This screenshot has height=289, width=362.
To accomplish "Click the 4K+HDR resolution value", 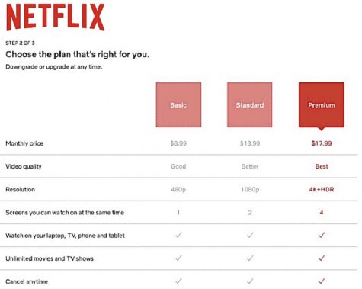I will [322, 189].
